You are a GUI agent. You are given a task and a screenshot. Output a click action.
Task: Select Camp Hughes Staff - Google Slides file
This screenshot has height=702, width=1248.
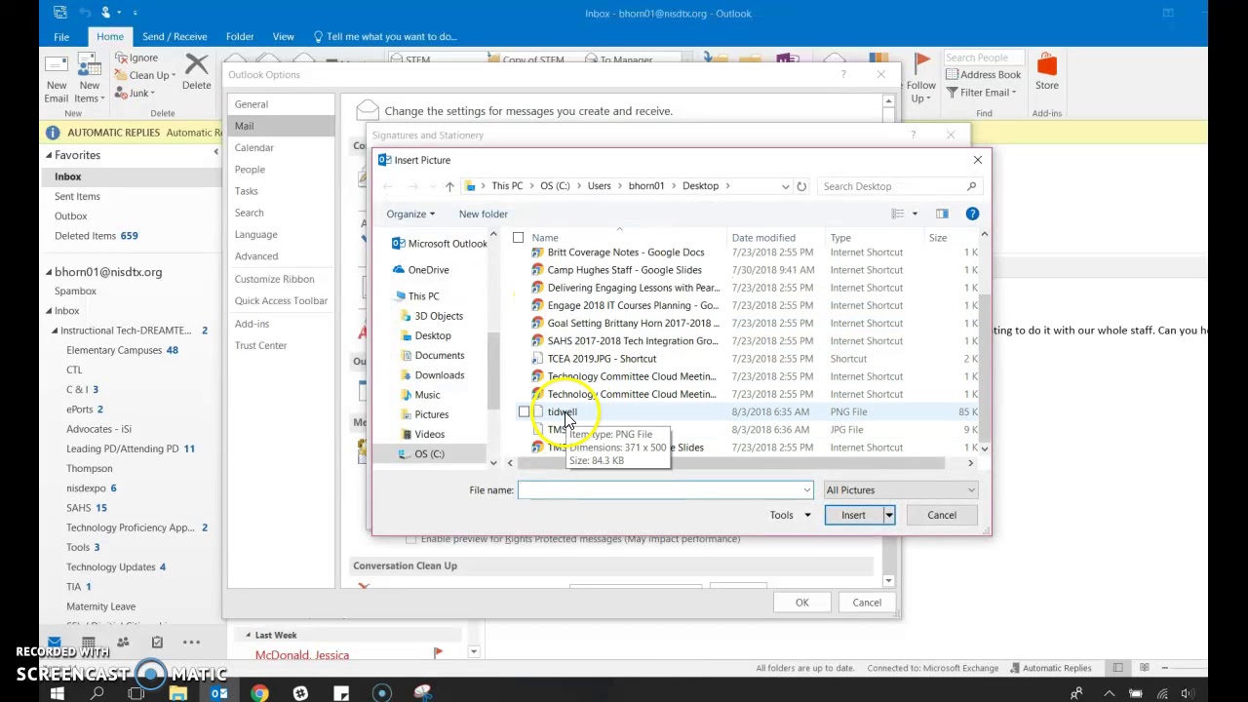(624, 270)
